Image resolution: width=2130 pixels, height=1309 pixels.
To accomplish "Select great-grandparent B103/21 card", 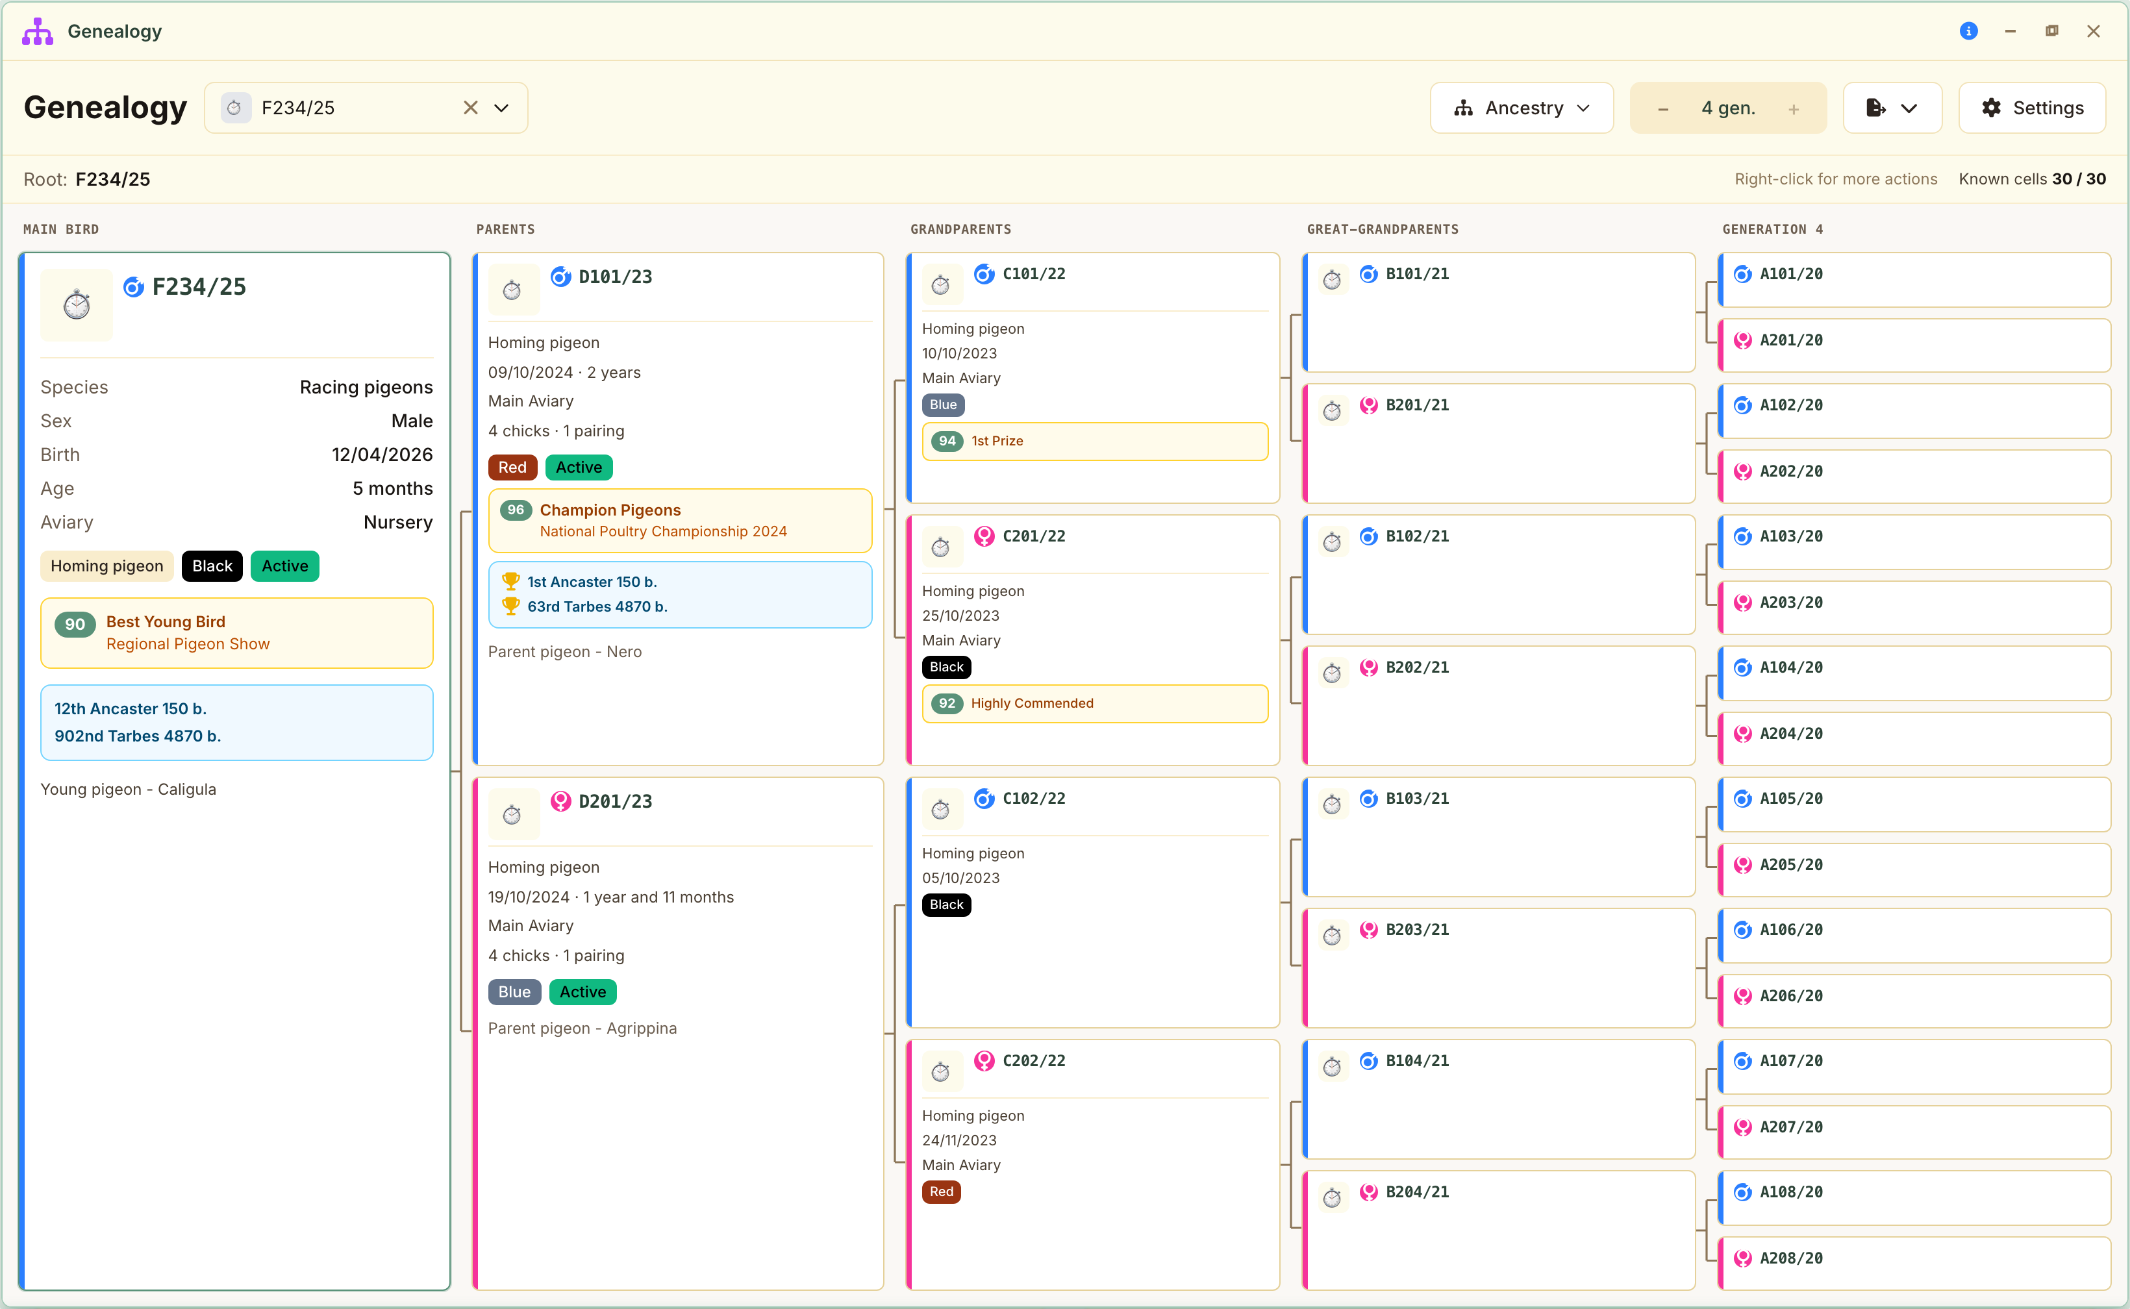I will (1499, 837).
